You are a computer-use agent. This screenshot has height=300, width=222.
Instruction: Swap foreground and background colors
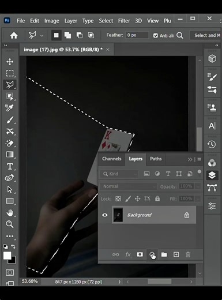point(13,246)
